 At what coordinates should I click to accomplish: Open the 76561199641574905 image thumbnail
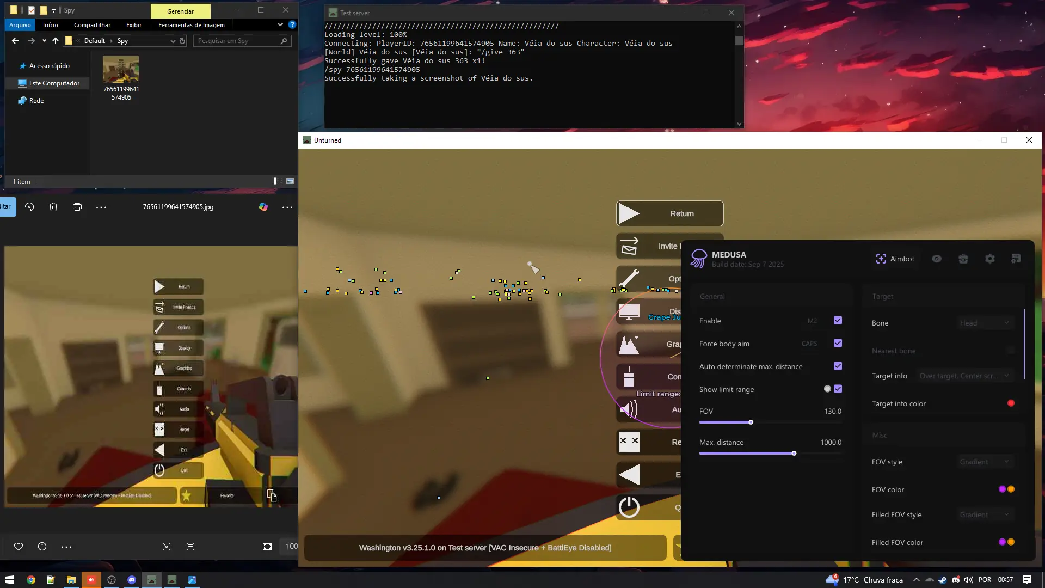tap(121, 70)
